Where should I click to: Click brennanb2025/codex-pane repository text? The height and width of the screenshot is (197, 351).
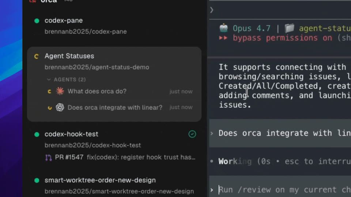[86, 31]
